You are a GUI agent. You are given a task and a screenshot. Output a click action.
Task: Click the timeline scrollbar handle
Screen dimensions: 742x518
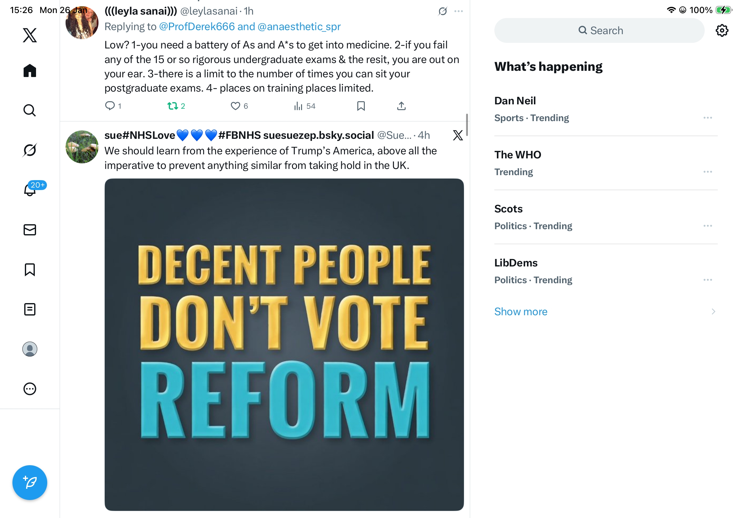[467, 125]
